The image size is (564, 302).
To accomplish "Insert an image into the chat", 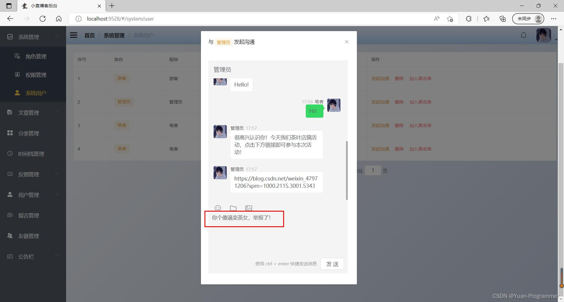I will tap(249, 208).
